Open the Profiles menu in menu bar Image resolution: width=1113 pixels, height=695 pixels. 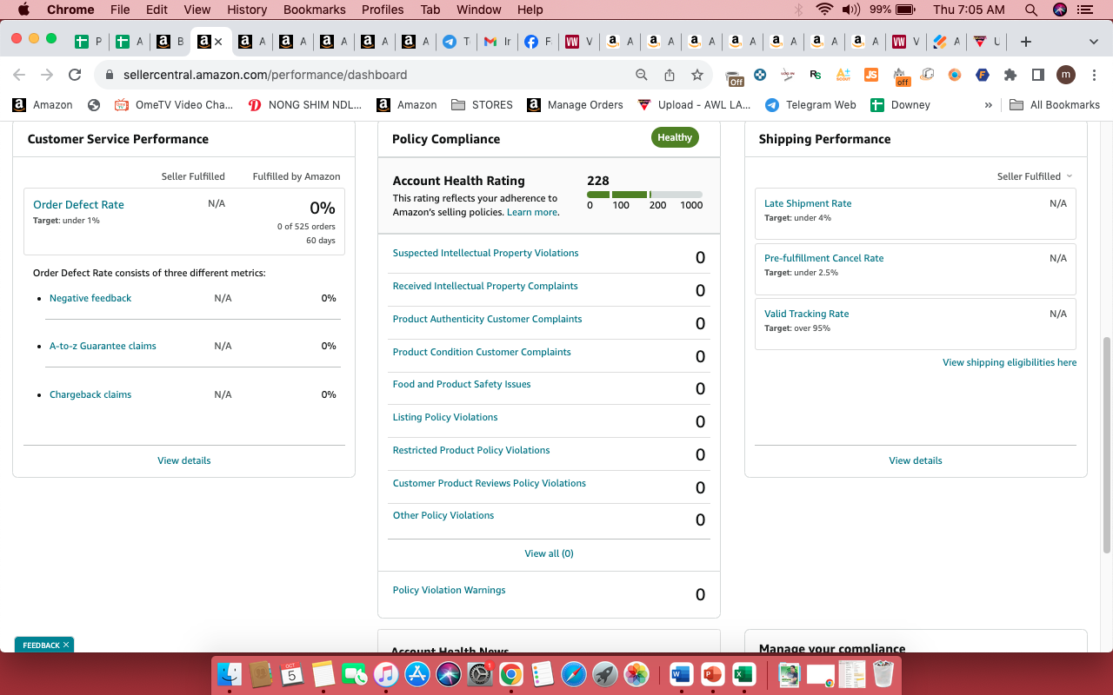pos(383,10)
